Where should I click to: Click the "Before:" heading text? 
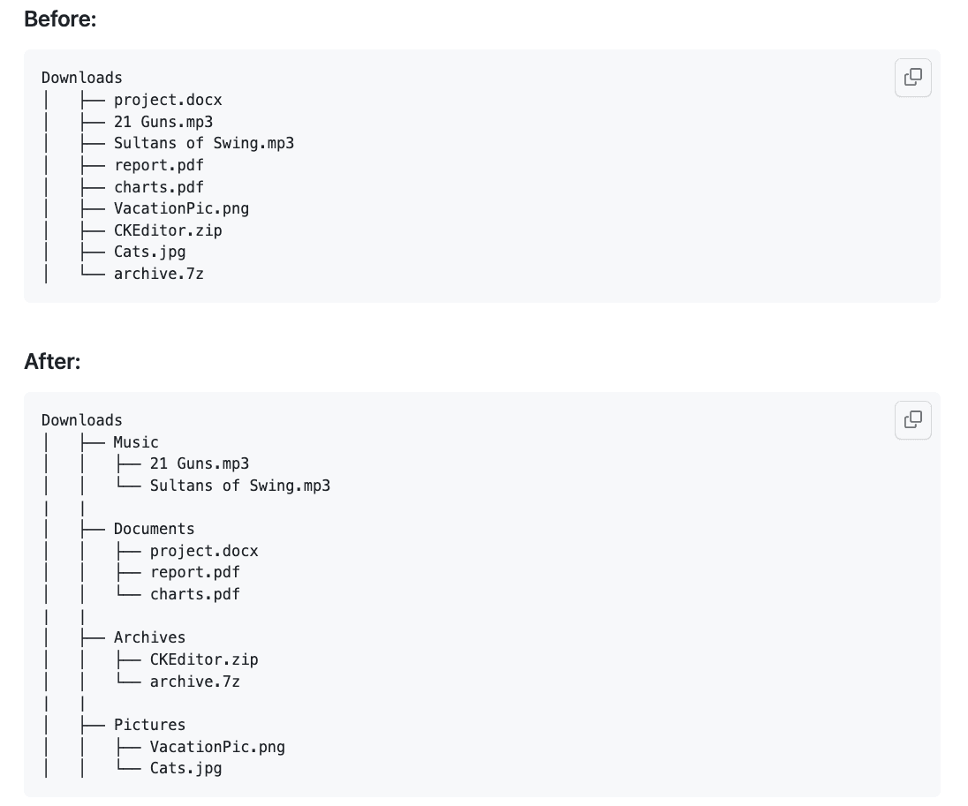click(60, 19)
